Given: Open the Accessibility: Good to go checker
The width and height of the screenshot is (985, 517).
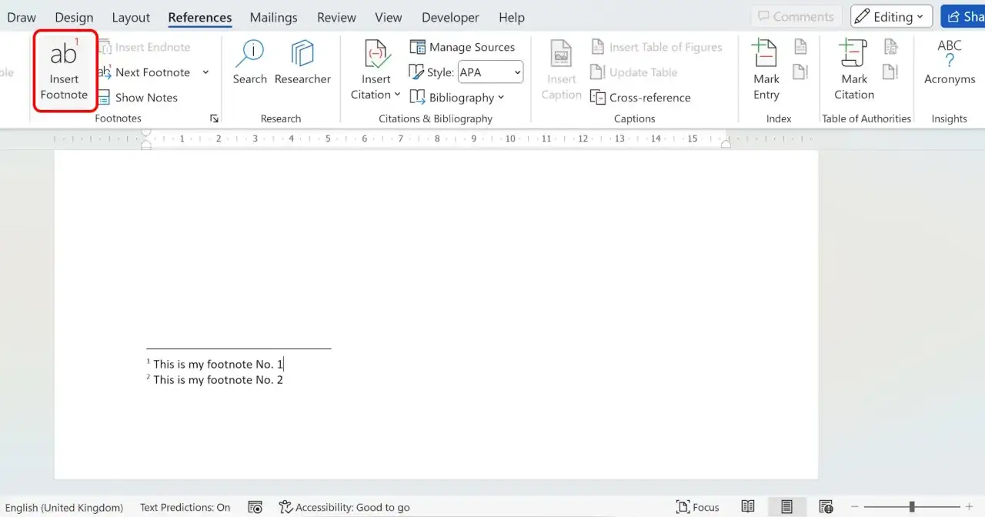Looking at the screenshot, I should 344,507.
